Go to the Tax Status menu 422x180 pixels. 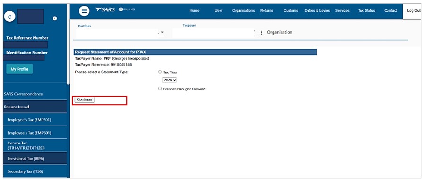coord(366,11)
